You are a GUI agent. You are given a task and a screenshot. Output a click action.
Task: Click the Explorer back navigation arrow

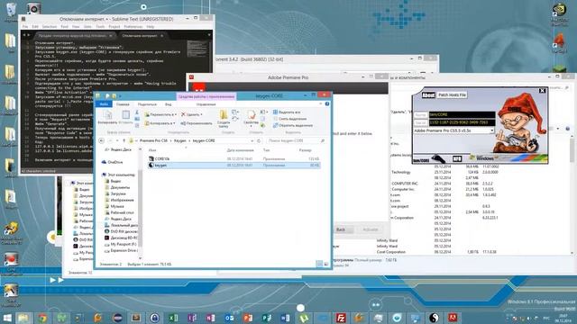click(102, 140)
